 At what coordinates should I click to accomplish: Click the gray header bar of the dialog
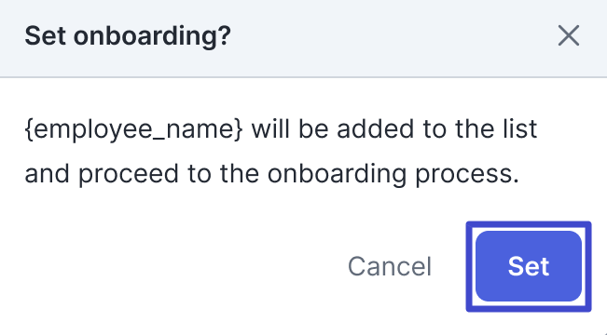(x=304, y=38)
